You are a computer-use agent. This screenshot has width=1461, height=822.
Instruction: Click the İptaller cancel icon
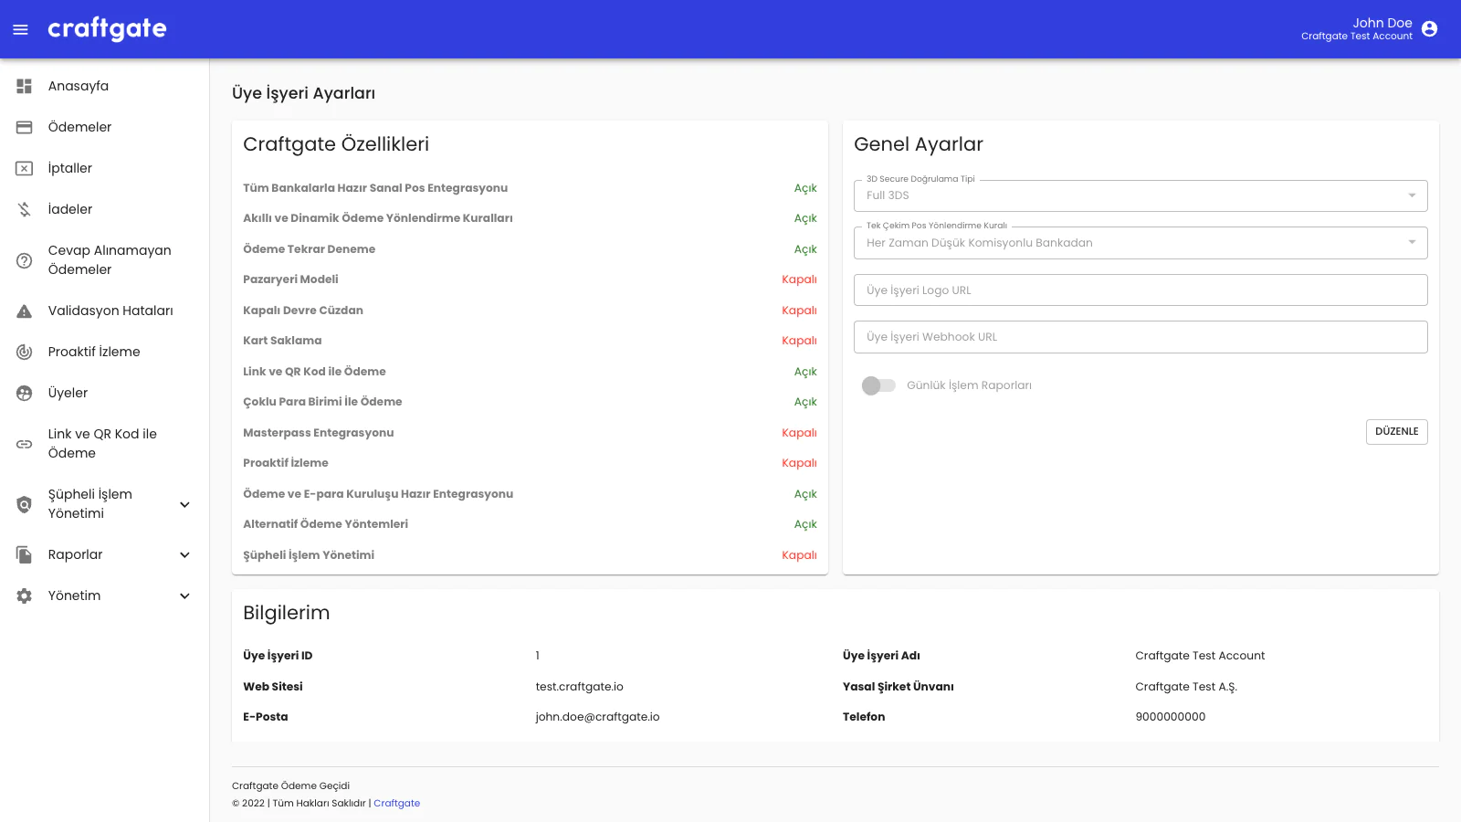25,168
